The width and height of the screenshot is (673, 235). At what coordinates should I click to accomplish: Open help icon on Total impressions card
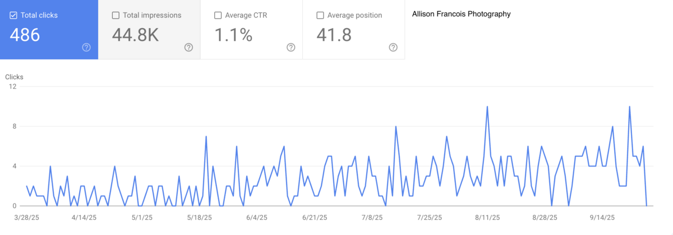click(x=188, y=48)
